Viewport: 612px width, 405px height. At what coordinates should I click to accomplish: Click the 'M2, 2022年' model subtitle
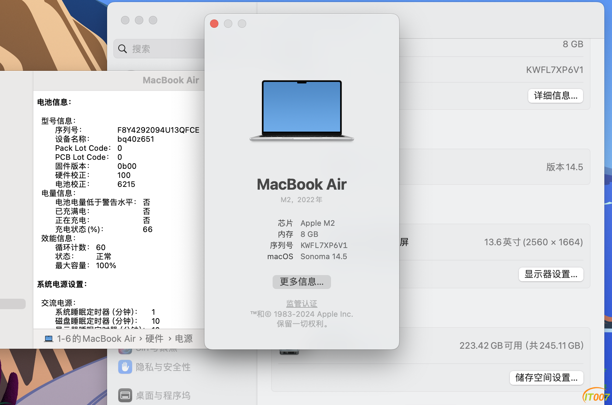[x=302, y=200]
